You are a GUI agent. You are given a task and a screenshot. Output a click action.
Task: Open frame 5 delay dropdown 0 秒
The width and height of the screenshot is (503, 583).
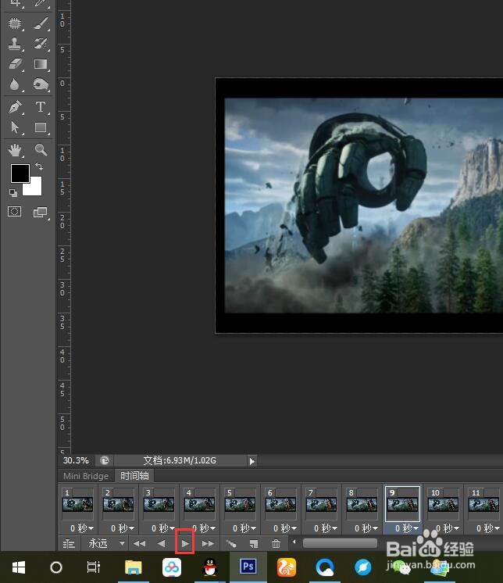coord(244,528)
